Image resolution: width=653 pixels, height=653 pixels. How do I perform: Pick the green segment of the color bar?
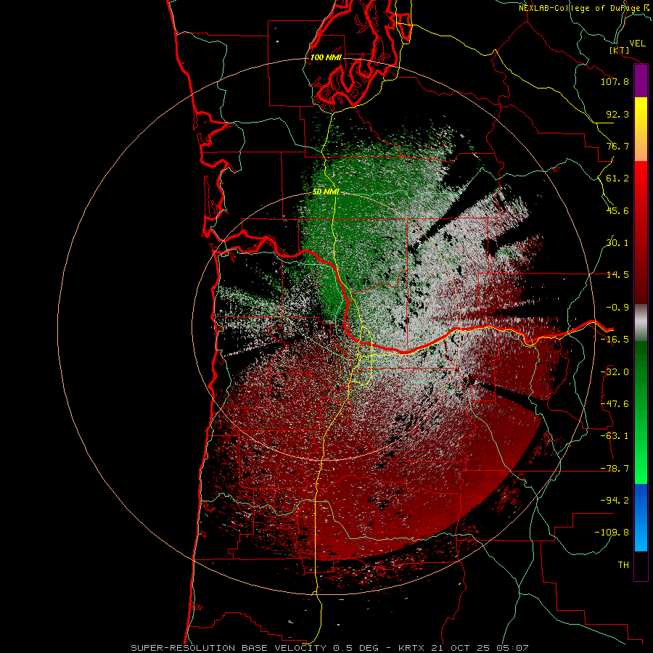pos(641,412)
